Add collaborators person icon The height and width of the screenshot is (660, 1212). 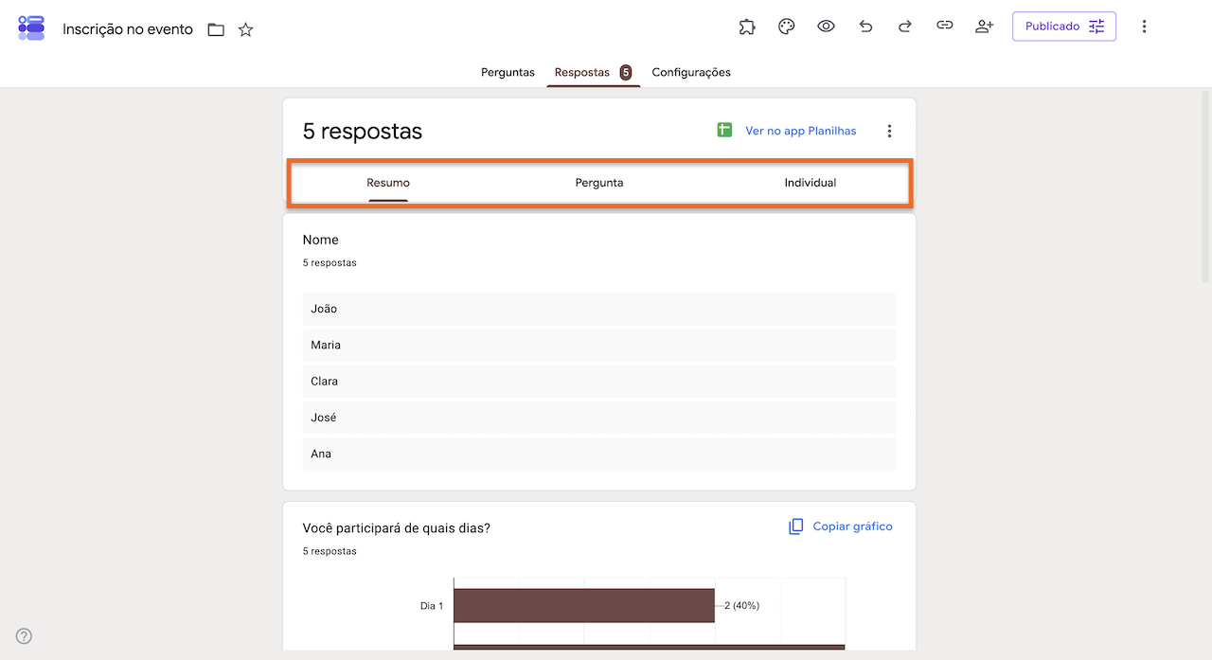click(984, 27)
